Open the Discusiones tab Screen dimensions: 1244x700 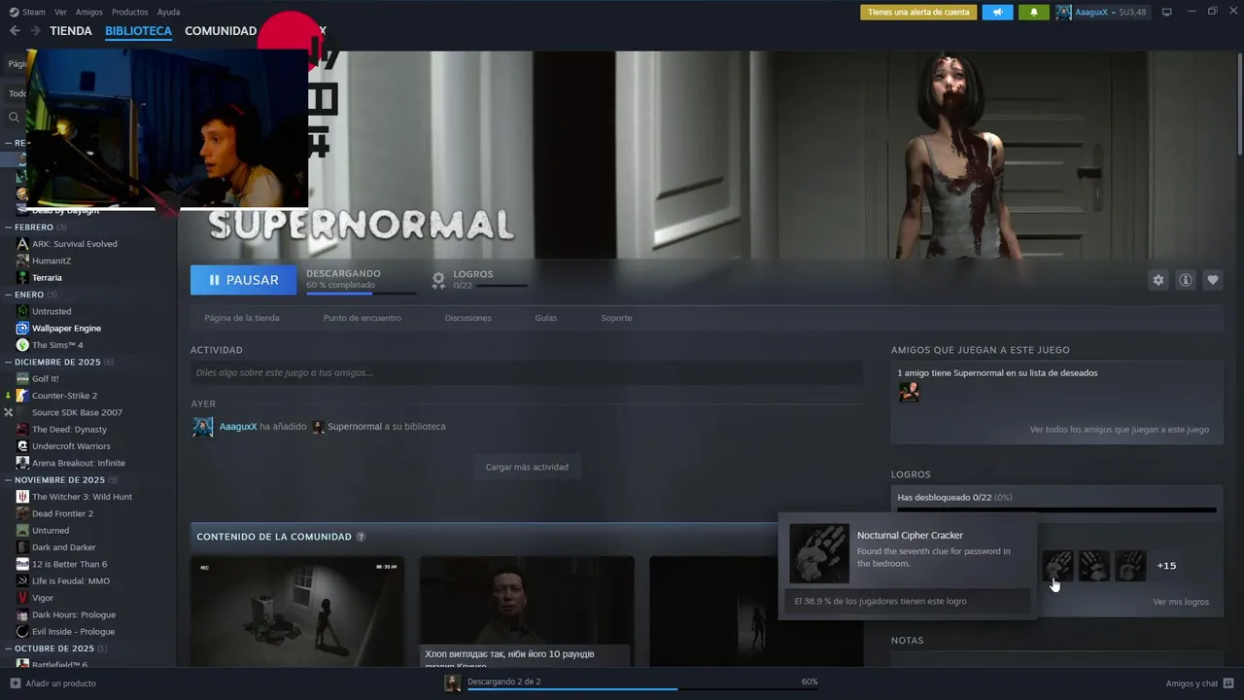467,318
